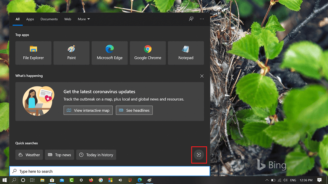
Task: Show hidden system tray icons
Action: [x=267, y=180]
